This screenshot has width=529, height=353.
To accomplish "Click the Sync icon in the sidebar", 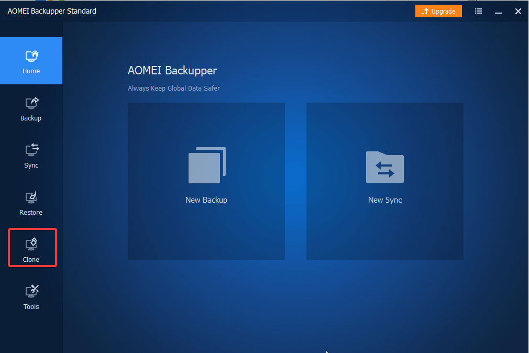I will 31,150.
